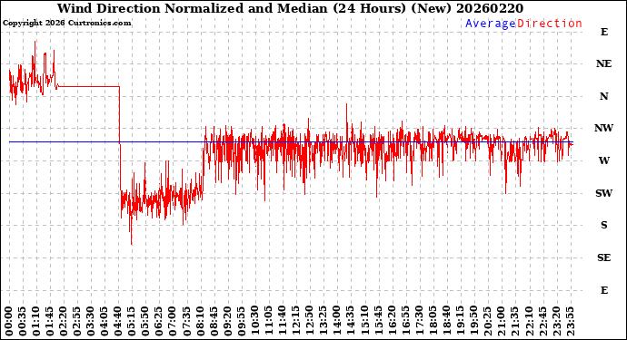
Task: Click the 09:55 time axis label
Action: pos(242,322)
